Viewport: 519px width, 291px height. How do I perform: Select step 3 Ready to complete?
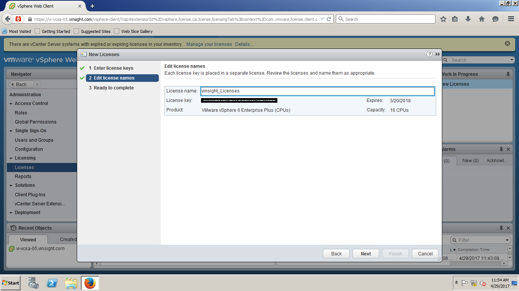[114, 88]
